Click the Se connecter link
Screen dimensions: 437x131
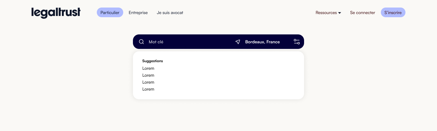(363, 13)
